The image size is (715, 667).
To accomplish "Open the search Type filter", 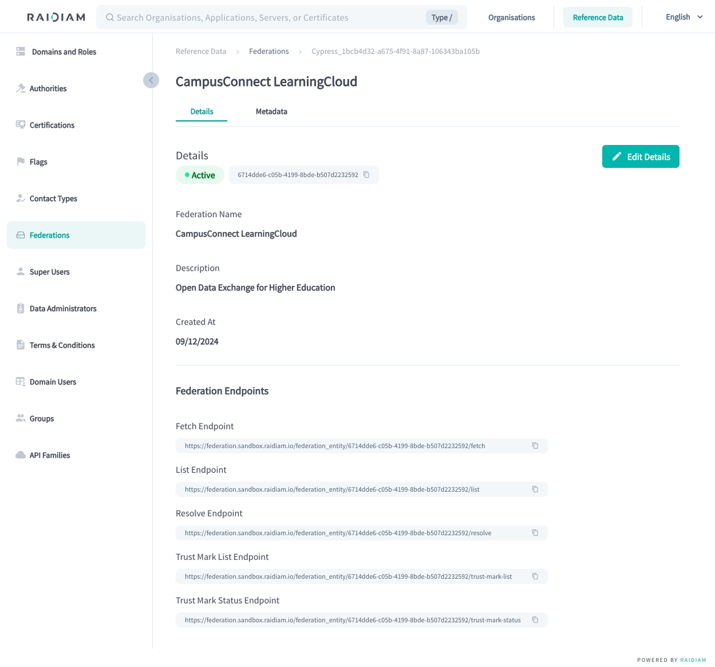I will tap(441, 18).
